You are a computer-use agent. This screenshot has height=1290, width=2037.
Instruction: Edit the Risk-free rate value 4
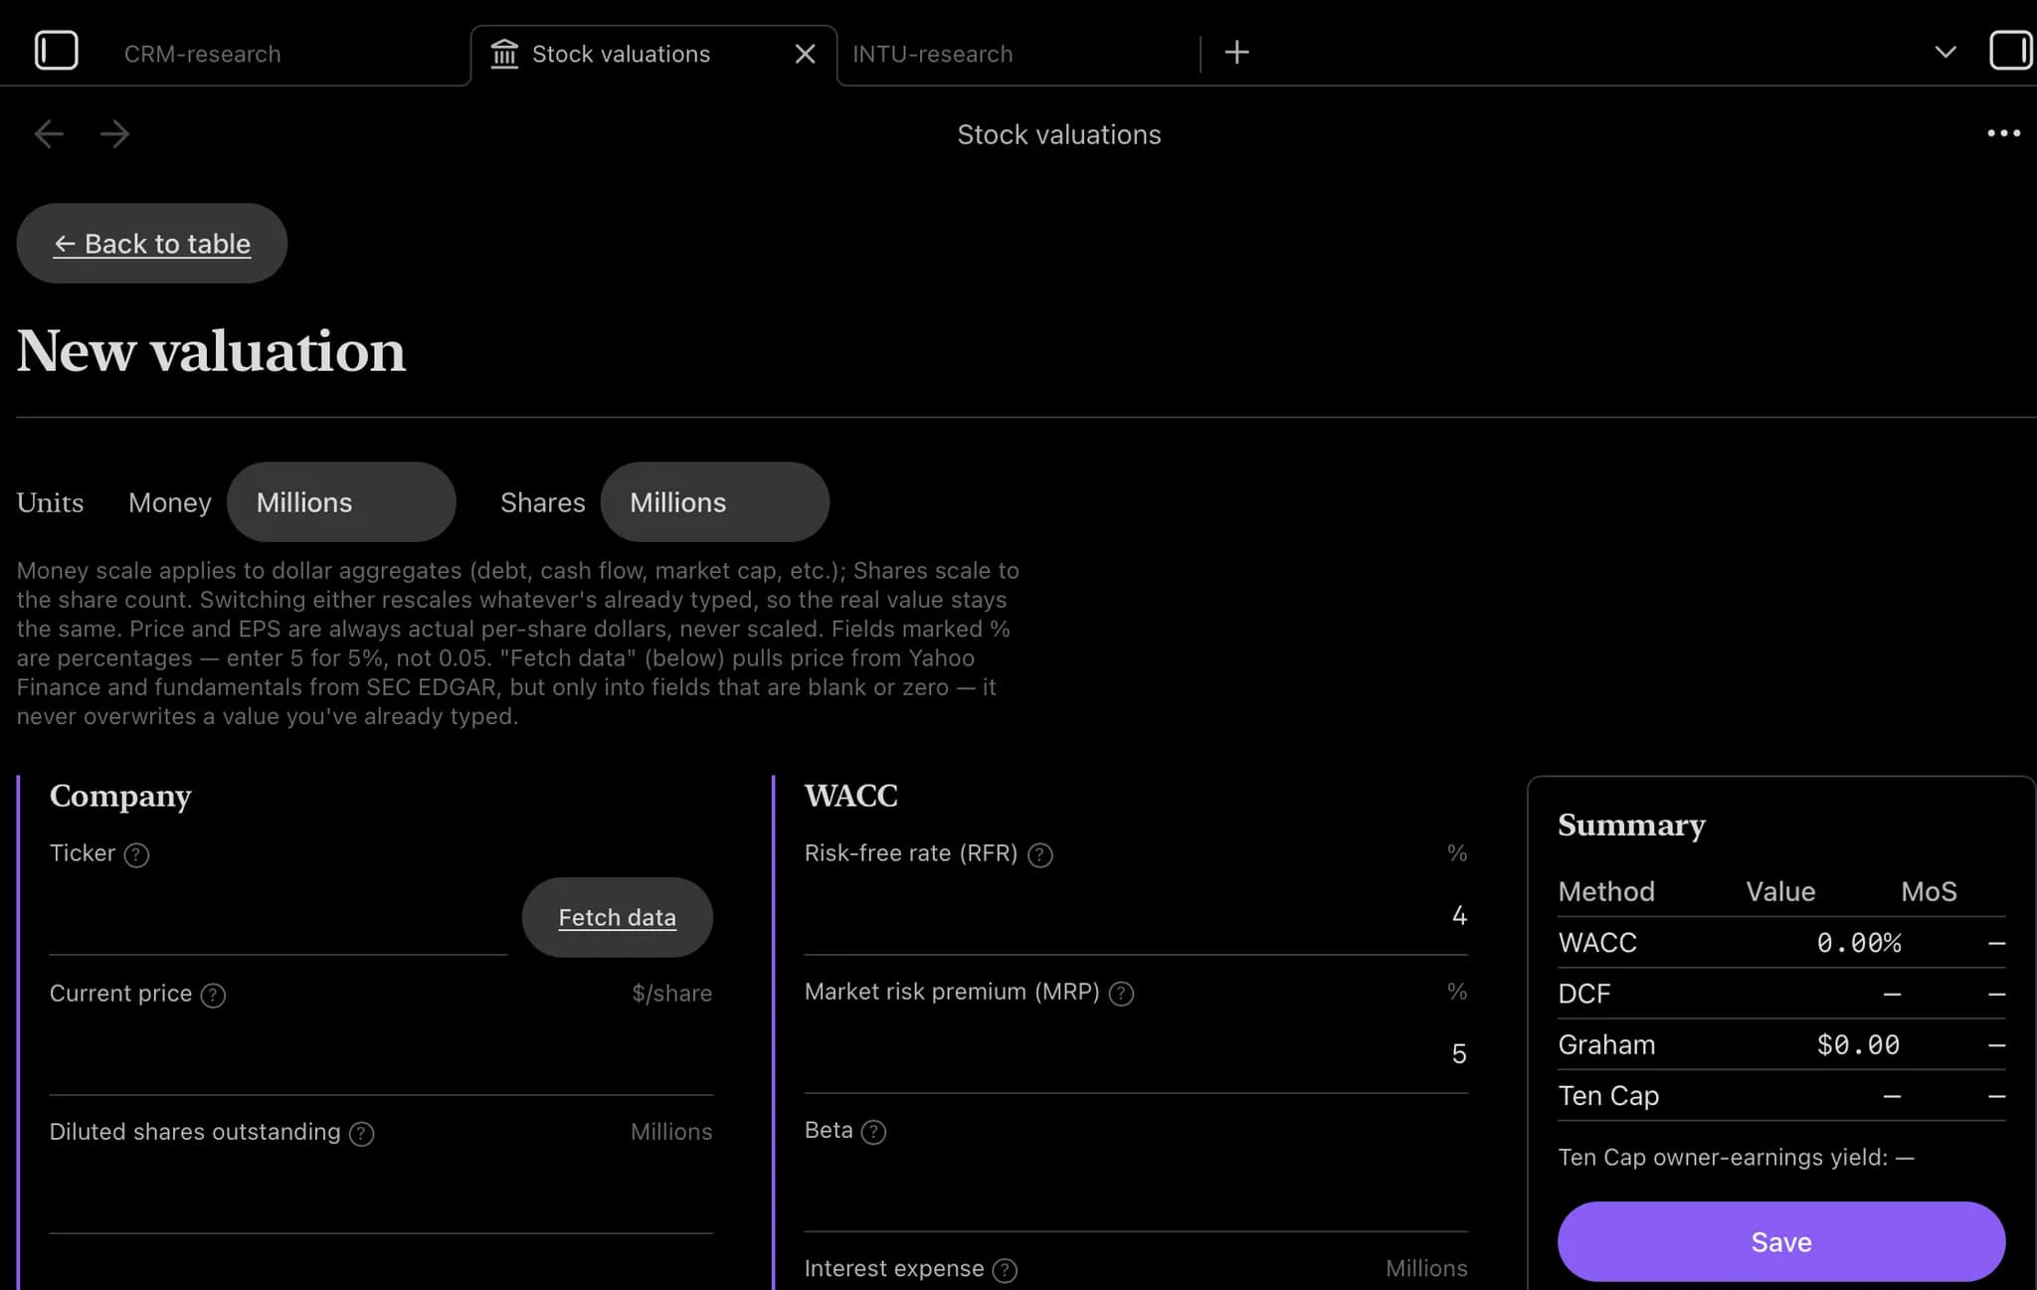(1136, 915)
